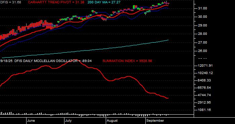Click the August month label

[x=112, y=121]
